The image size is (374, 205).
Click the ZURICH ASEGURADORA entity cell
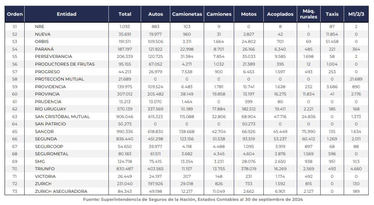61,191
